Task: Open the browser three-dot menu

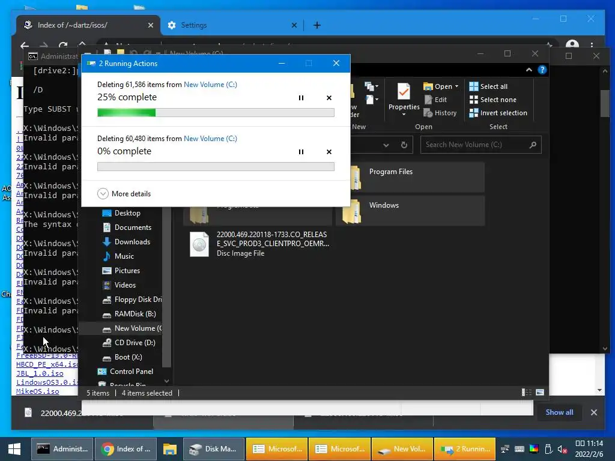Action: click(x=592, y=44)
